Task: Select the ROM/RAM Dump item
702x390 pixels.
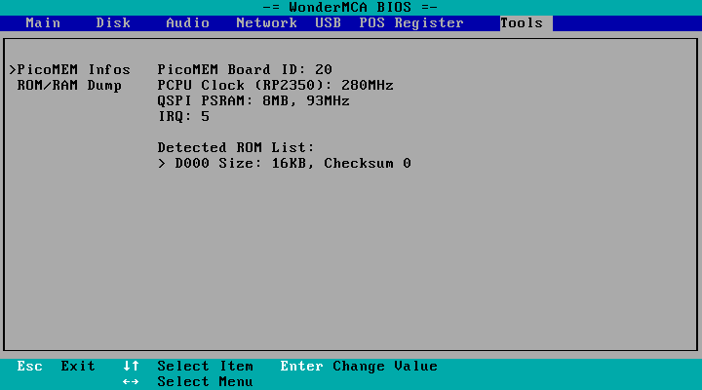Action: [x=69, y=86]
